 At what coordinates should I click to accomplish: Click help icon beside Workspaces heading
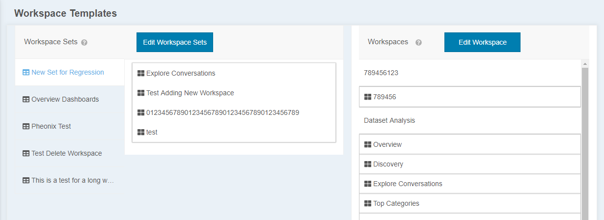click(418, 43)
